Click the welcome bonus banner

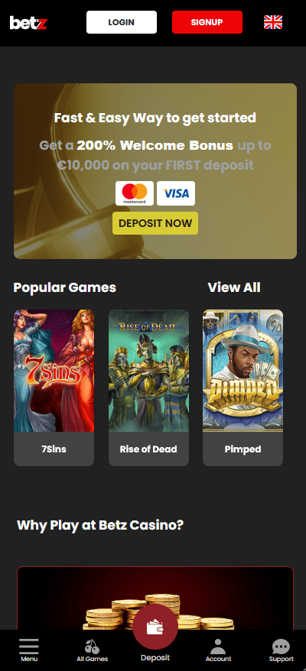pos(155,171)
